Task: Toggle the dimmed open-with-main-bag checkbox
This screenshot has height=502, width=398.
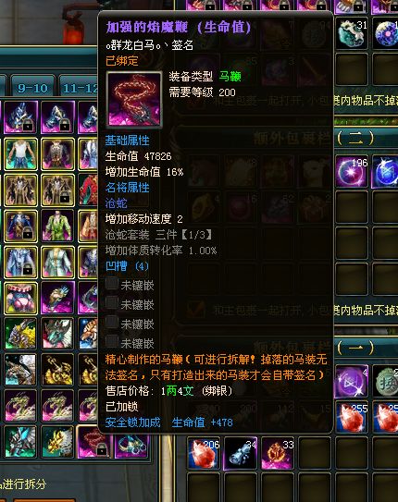Action: click(196, 310)
